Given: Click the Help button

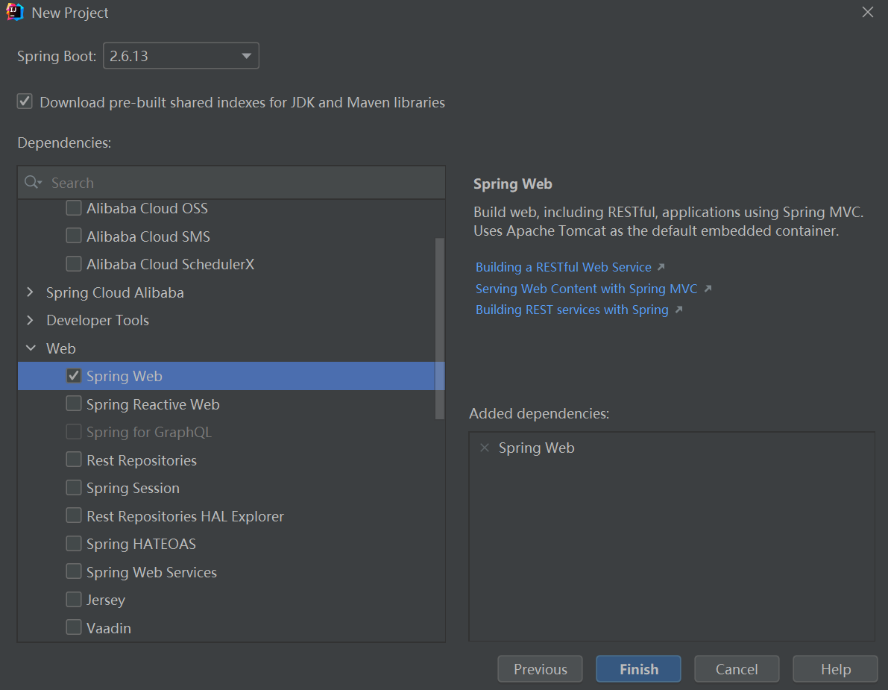Looking at the screenshot, I should tap(835, 669).
